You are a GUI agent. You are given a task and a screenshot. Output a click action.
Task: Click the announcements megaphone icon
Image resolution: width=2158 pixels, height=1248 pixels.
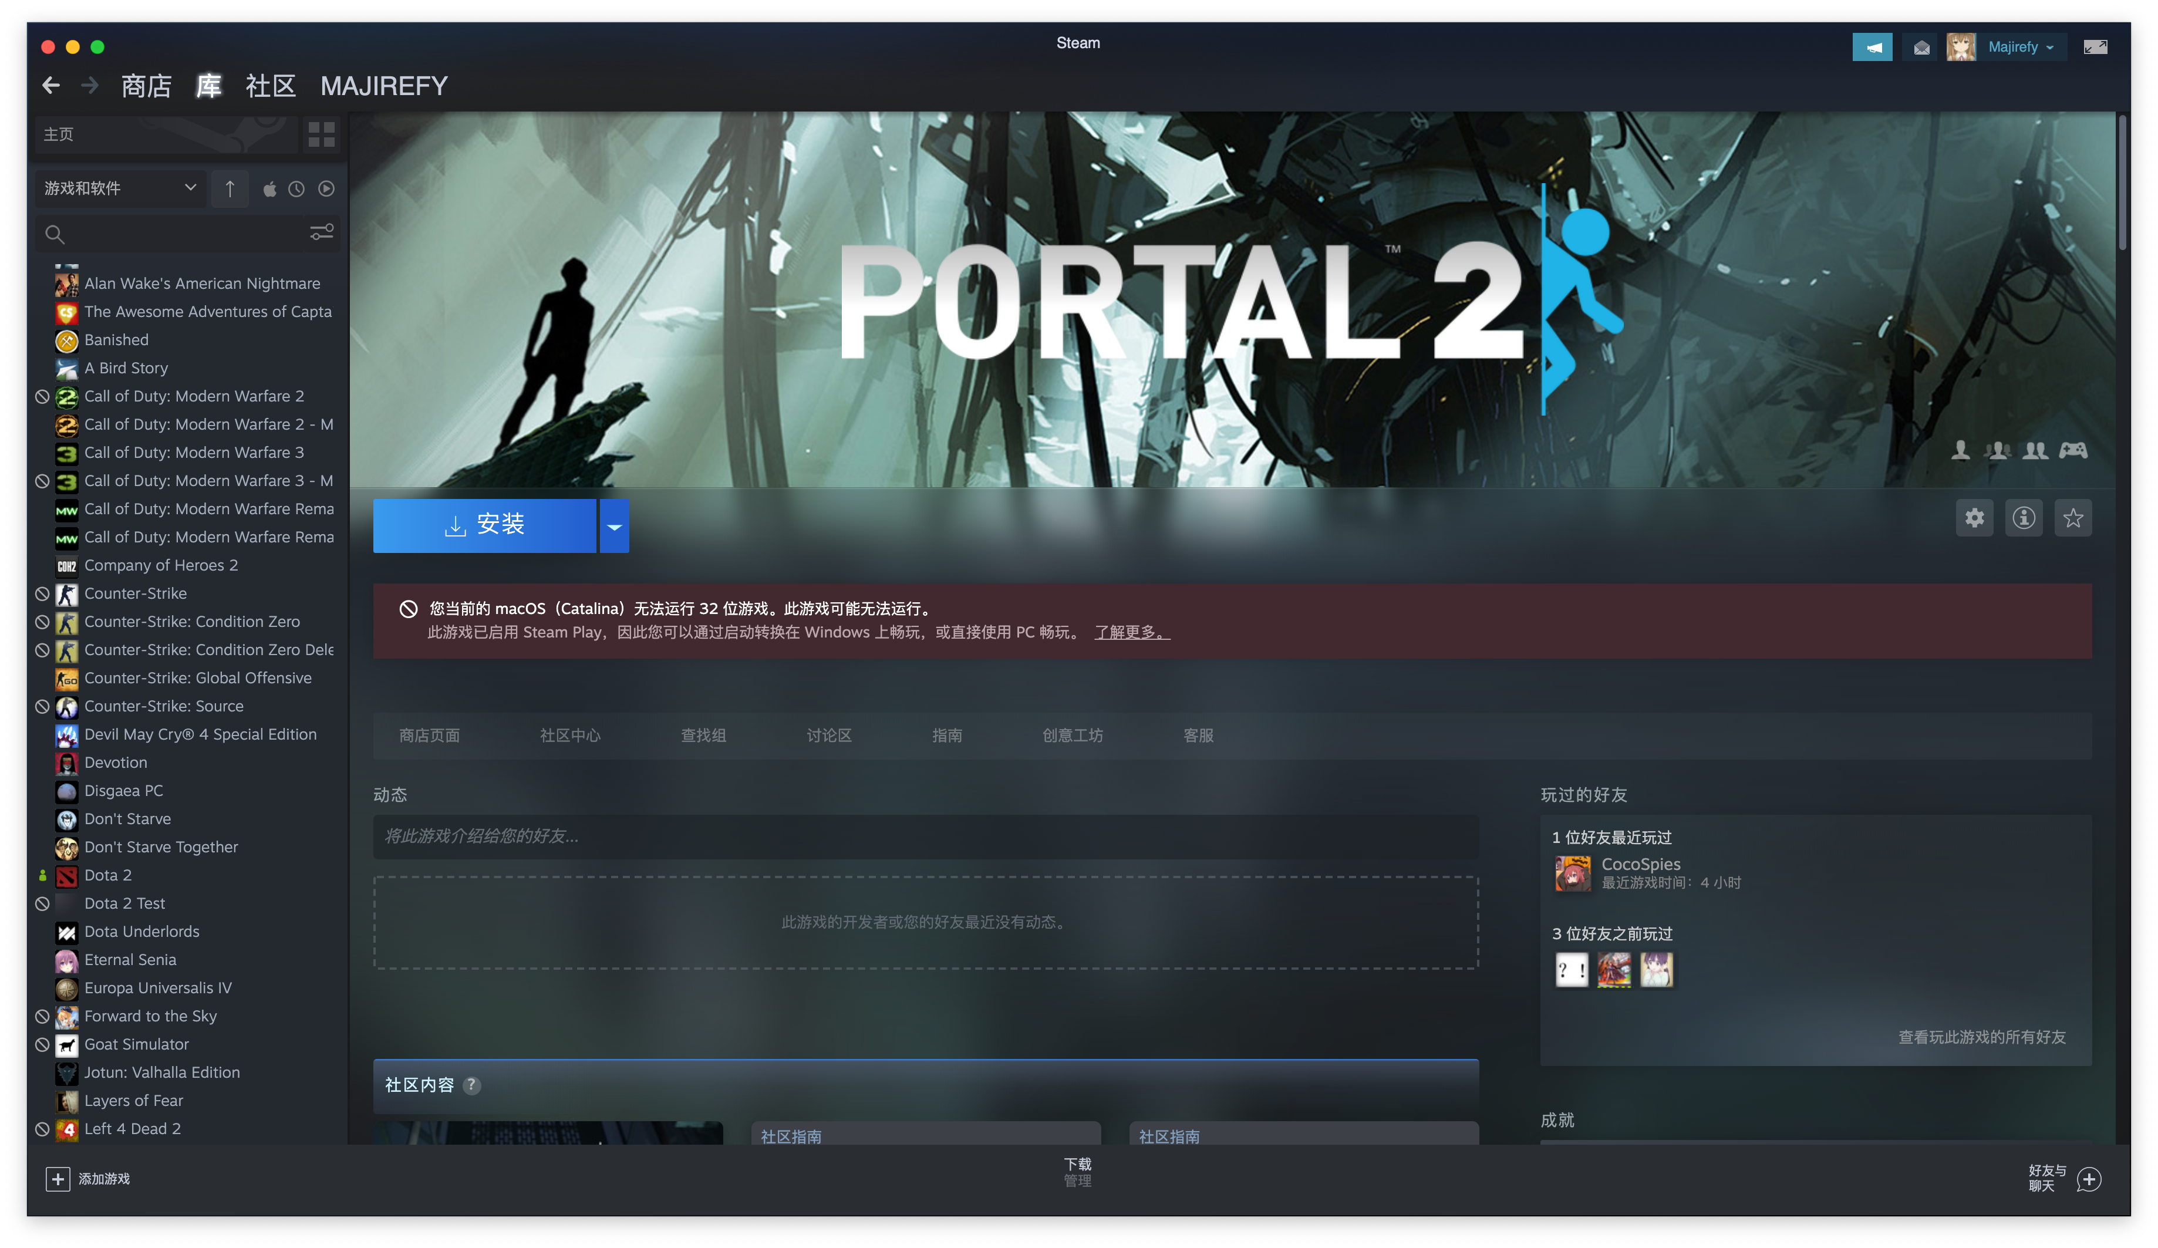[x=1872, y=47]
